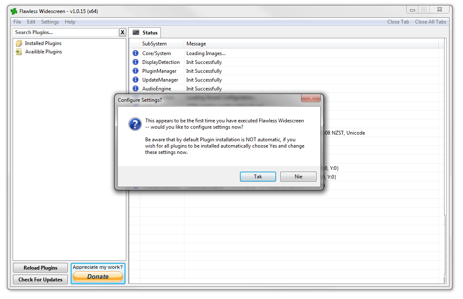
Task: Select the NZST, Unicode message text
Action: (345, 133)
